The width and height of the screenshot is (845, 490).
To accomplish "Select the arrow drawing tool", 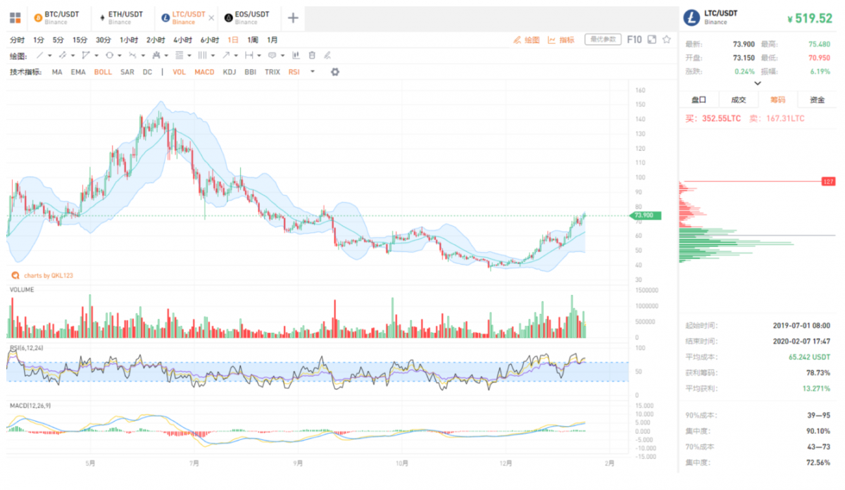I will coord(225,55).
